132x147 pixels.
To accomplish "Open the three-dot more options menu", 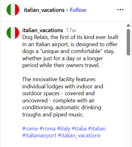I will pyautogui.click(x=120, y=10).
